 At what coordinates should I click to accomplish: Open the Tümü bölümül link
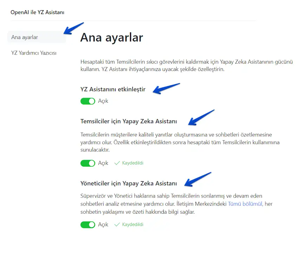click(x=245, y=204)
